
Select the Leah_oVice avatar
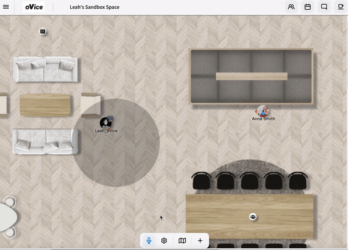106,122
